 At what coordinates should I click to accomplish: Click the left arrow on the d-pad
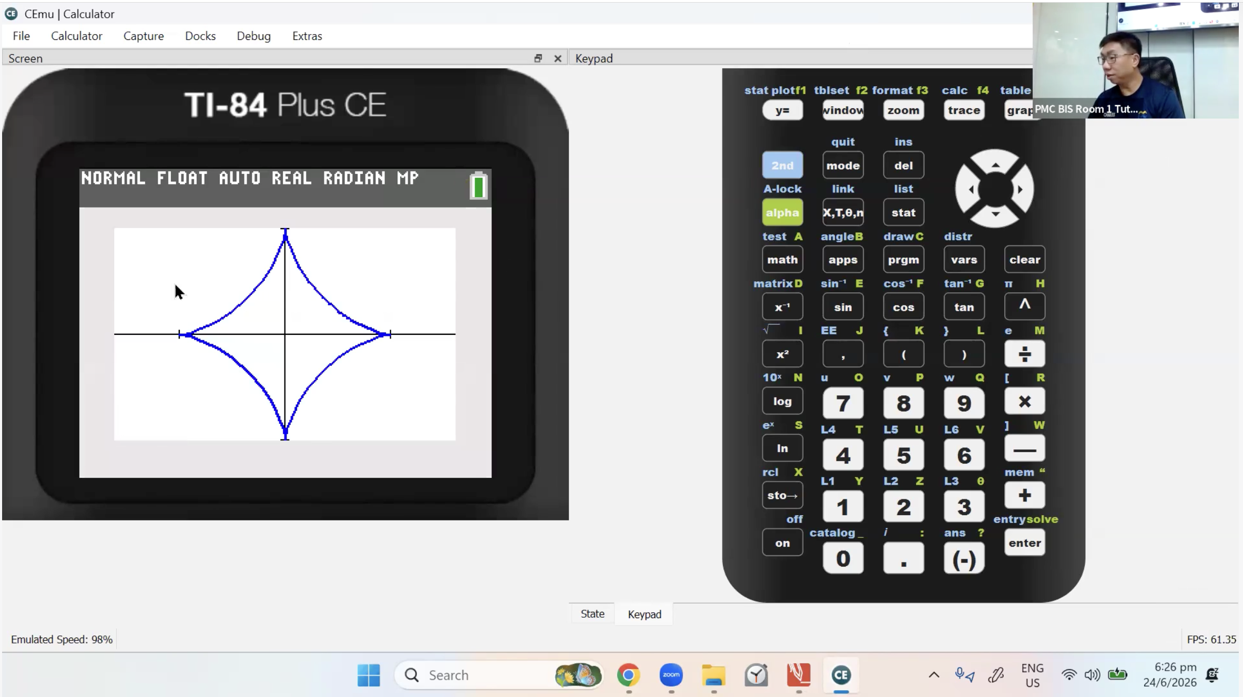coord(970,189)
